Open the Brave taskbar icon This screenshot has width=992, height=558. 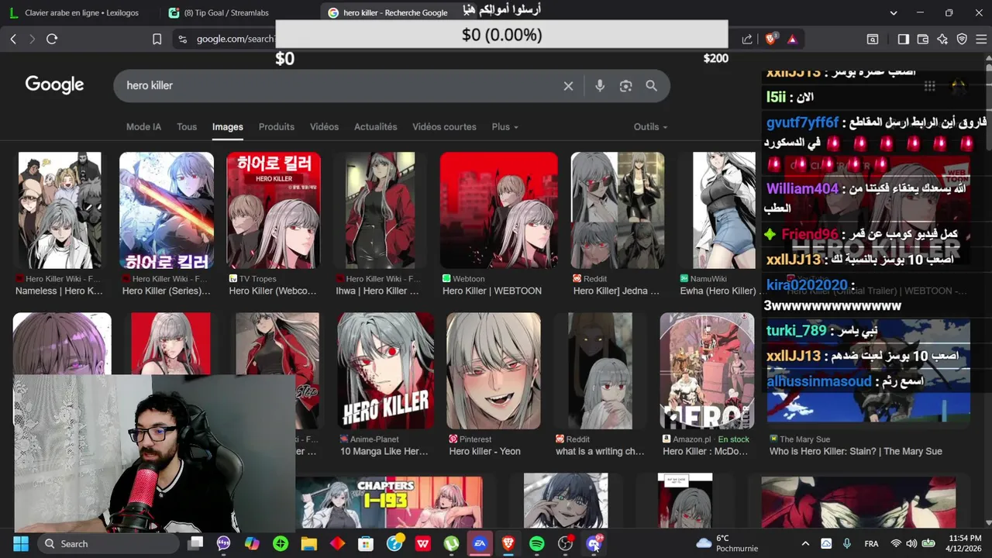(508, 543)
